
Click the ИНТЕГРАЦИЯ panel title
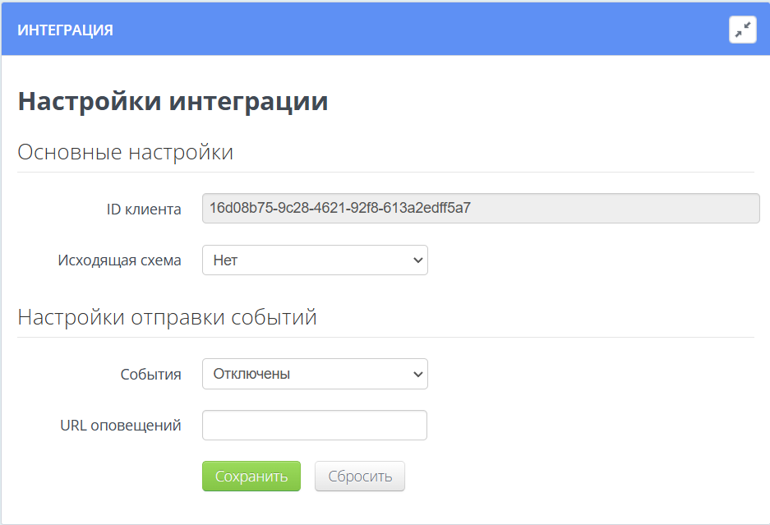click(x=65, y=30)
